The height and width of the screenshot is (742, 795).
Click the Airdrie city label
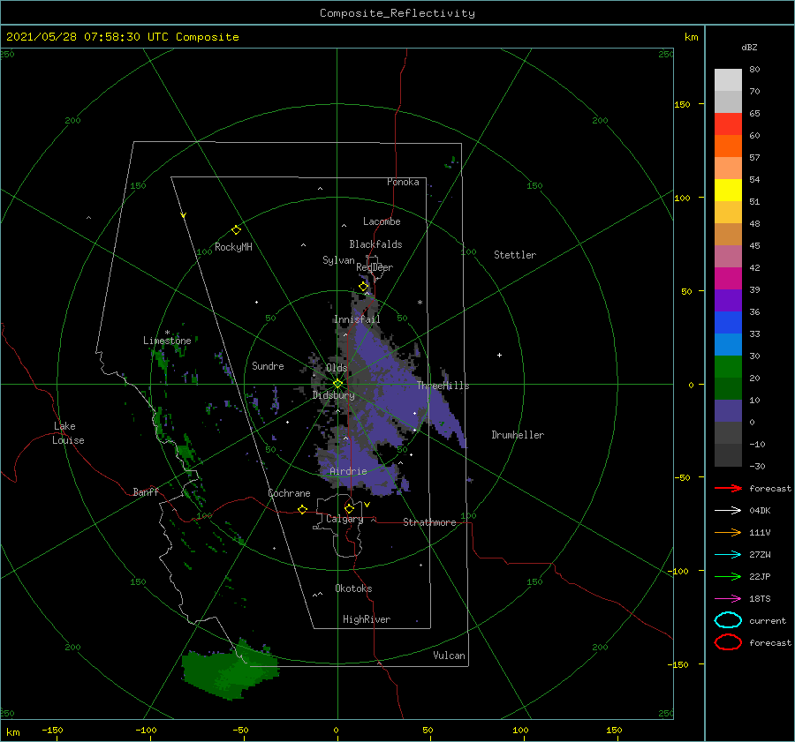point(348,471)
